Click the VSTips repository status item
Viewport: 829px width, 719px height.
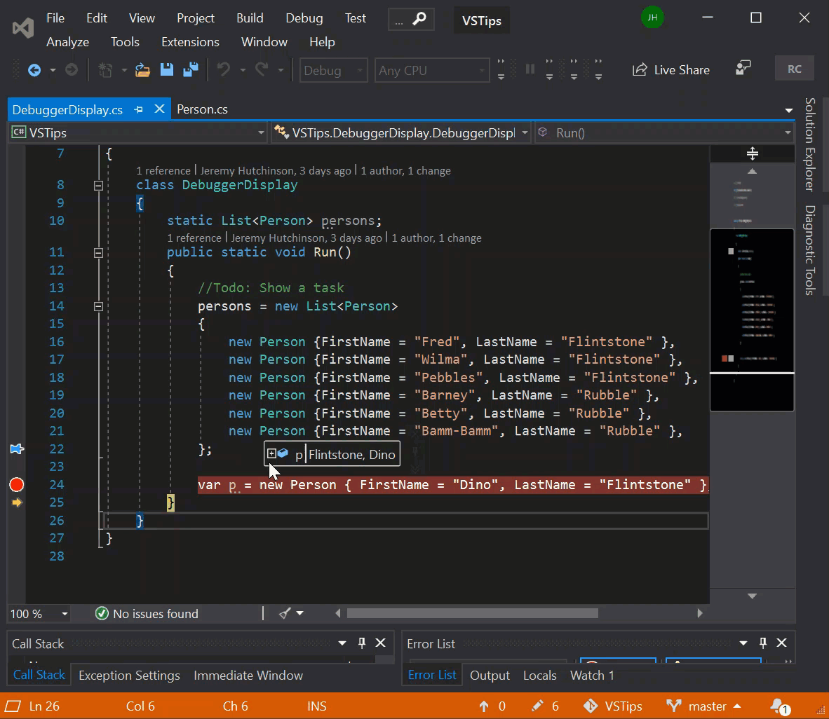[x=613, y=706]
